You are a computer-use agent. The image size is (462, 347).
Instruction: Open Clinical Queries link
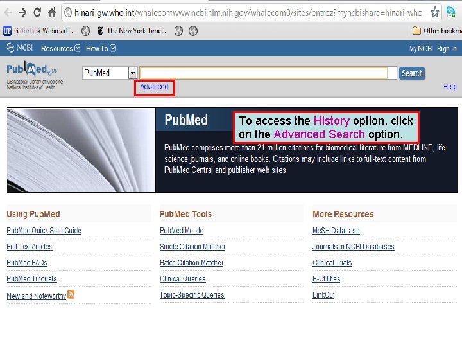(x=183, y=278)
